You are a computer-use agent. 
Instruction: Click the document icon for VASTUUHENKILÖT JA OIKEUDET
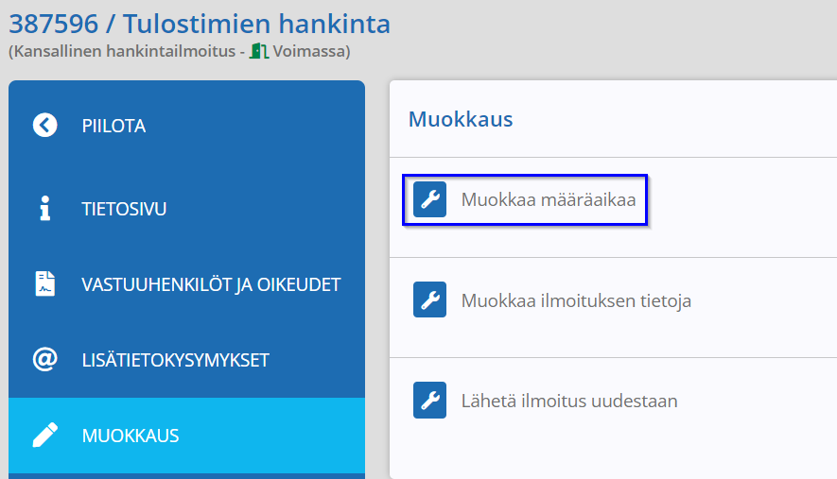pos(44,283)
